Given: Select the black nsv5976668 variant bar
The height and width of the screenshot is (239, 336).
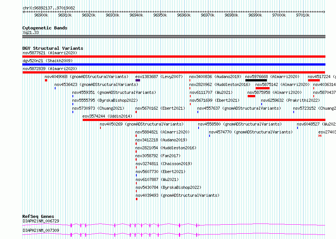Looking at the screenshot, I should (x=256, y=80).
